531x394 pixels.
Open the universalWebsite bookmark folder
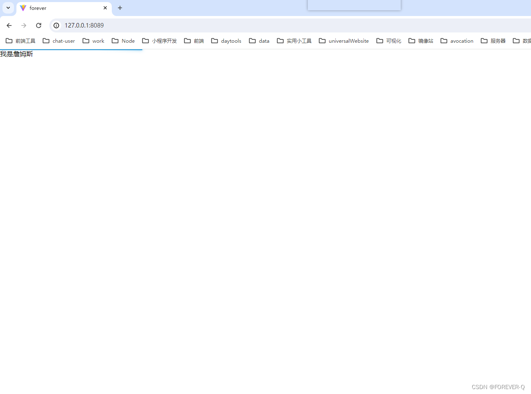(344, 41)
